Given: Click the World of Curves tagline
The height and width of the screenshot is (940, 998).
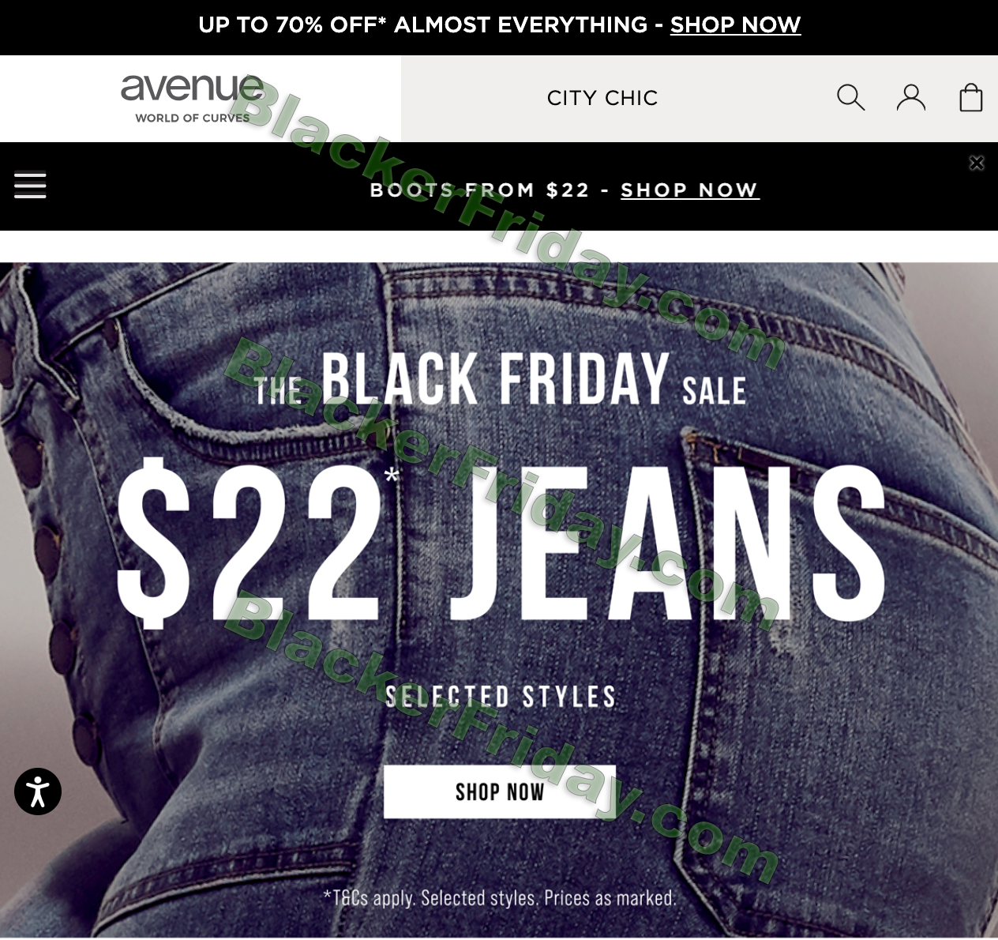Looking at the screenshot, I should (x=193, y=118).
